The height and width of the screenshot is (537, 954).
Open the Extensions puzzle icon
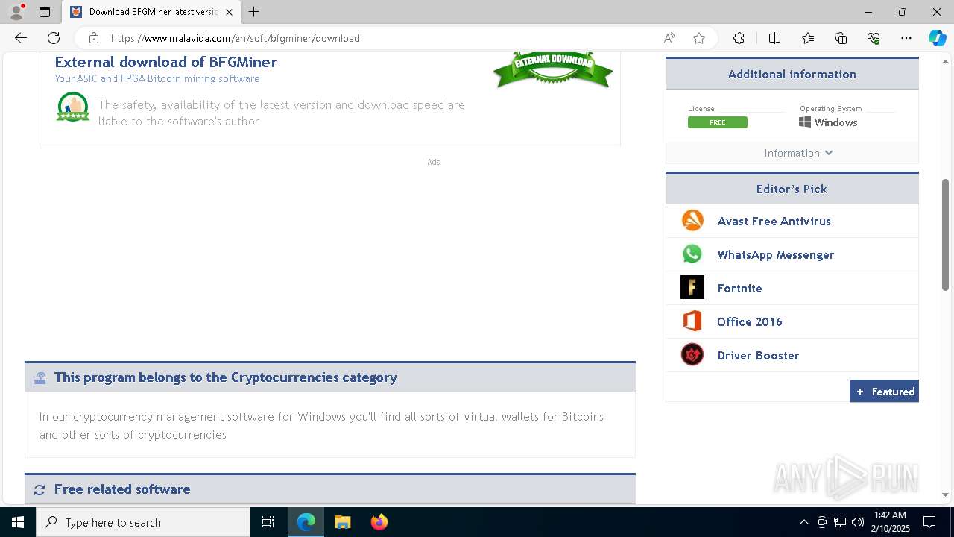(739, 38)
